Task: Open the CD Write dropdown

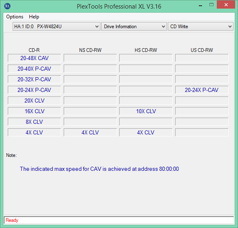Action: (200, 27)
